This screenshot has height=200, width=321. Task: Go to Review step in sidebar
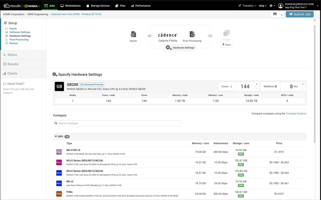pos(14,43)
